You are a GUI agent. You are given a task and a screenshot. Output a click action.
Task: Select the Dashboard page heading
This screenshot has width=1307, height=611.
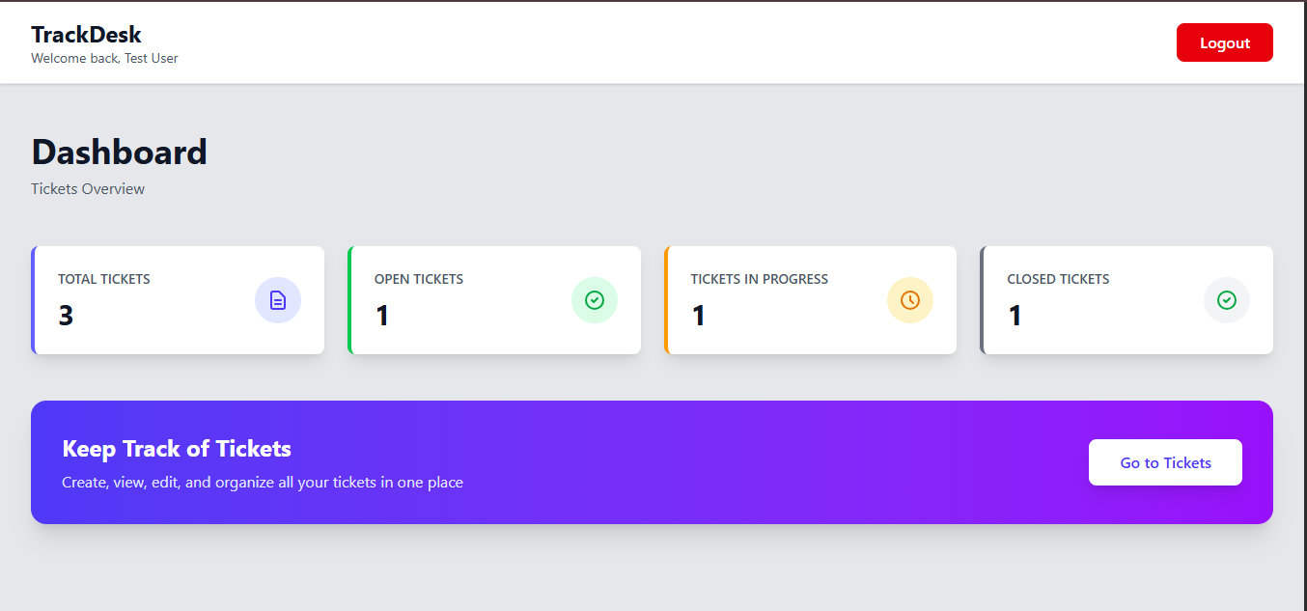[x=119, y=153]
